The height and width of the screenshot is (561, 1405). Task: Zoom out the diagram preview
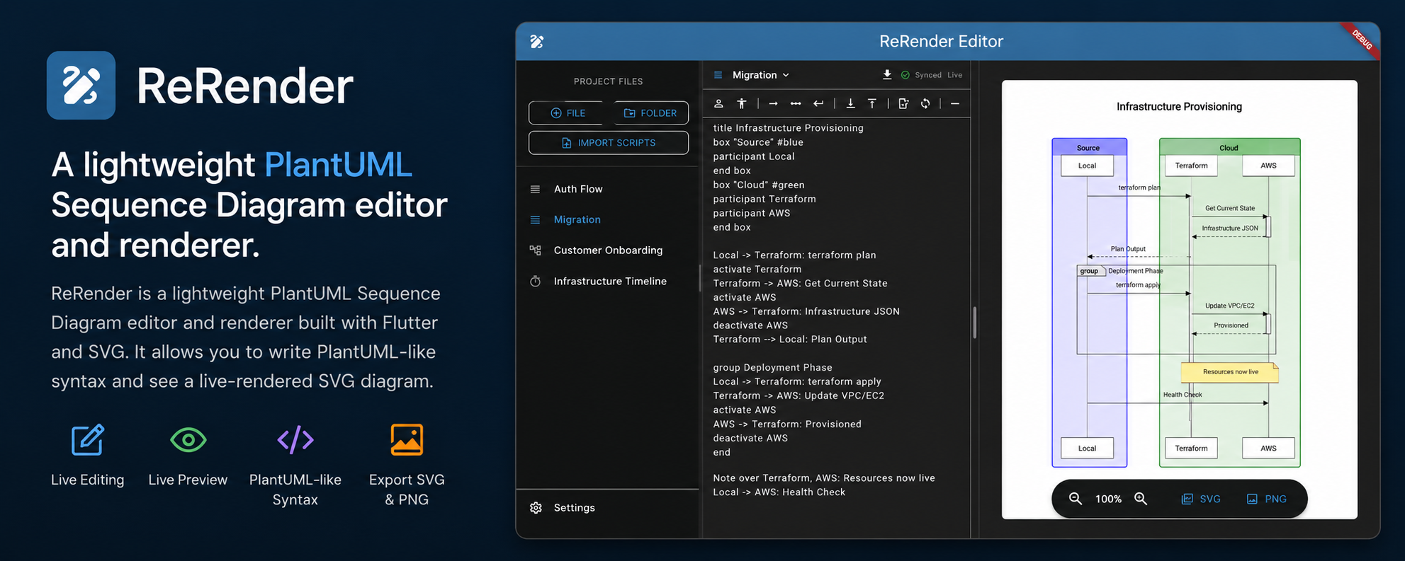pos(1075,499)
